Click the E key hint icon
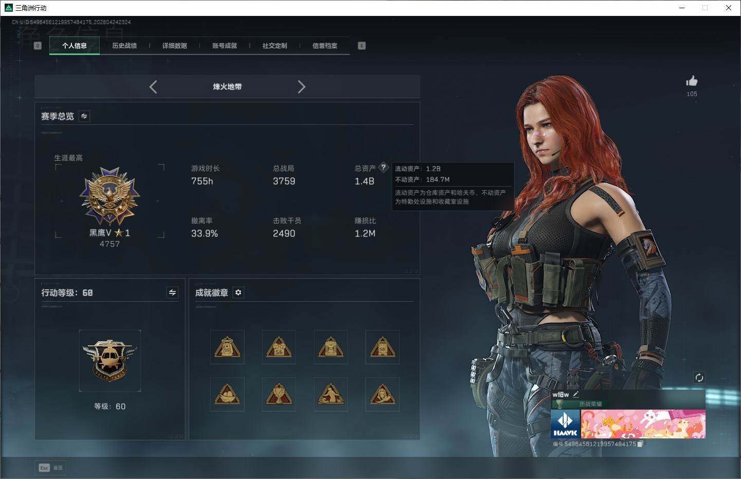The width and height of the screenshot is (741, 479). (362, 46)
